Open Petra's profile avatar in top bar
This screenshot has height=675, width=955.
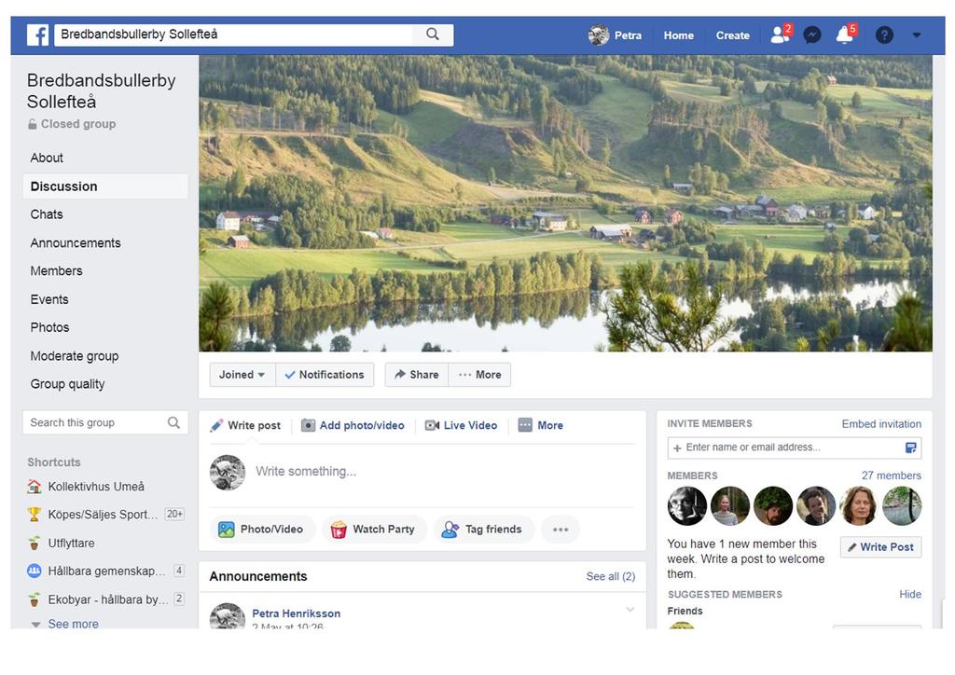pyautogui.click(x=599, y=35)
